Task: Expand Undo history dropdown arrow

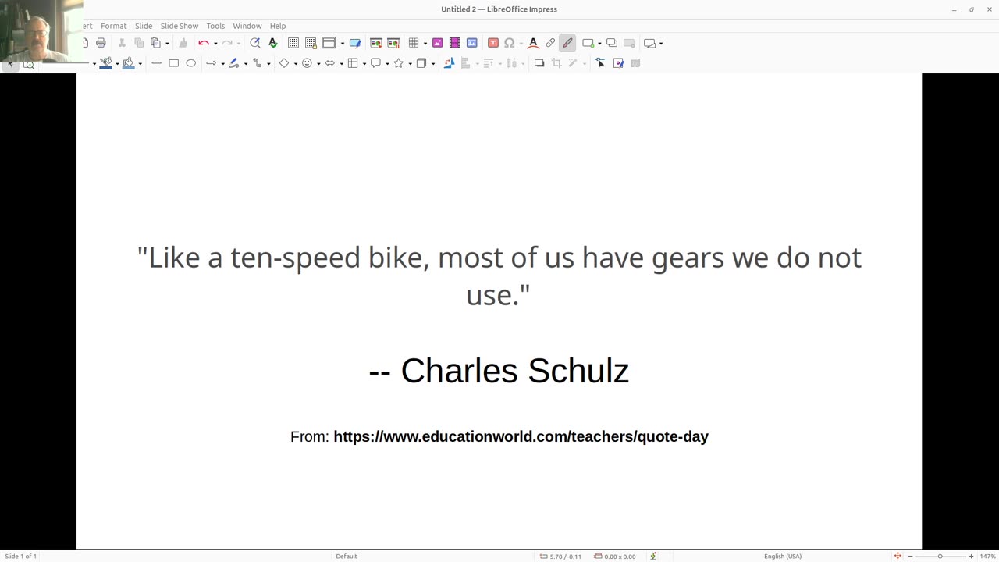Action: (x=215, y=44)
